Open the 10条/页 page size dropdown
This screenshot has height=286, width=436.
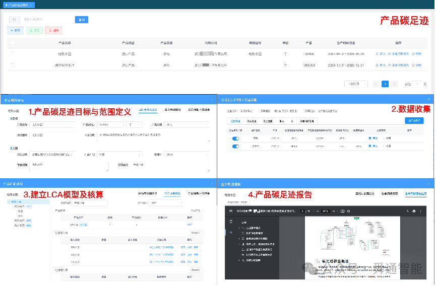pos(356,84)
